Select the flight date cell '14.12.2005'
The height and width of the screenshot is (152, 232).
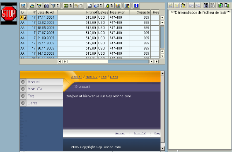(47, 53)
